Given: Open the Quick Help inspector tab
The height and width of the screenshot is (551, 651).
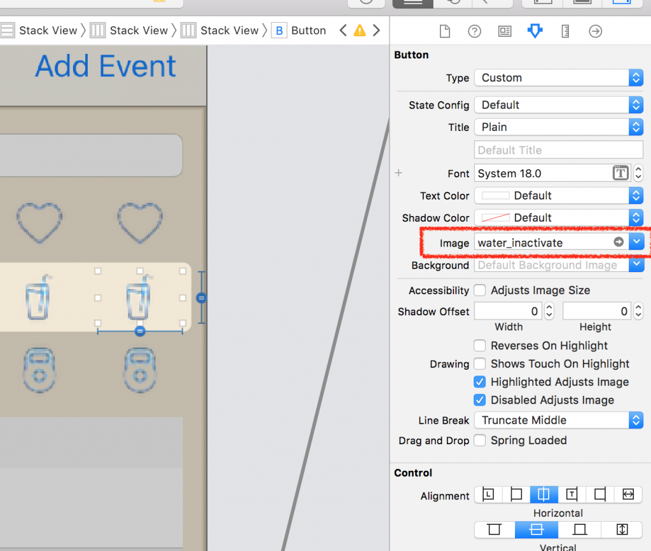Looking at the screenshot, I should coord(474,31).
